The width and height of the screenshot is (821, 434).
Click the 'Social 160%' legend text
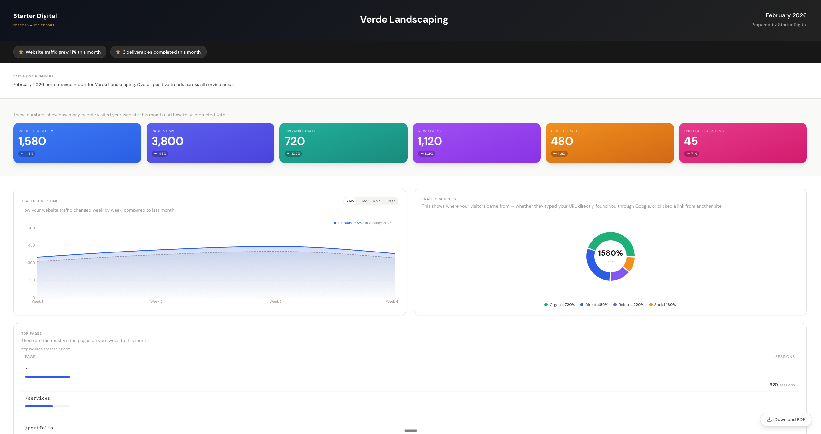click(x=665, y=305)
